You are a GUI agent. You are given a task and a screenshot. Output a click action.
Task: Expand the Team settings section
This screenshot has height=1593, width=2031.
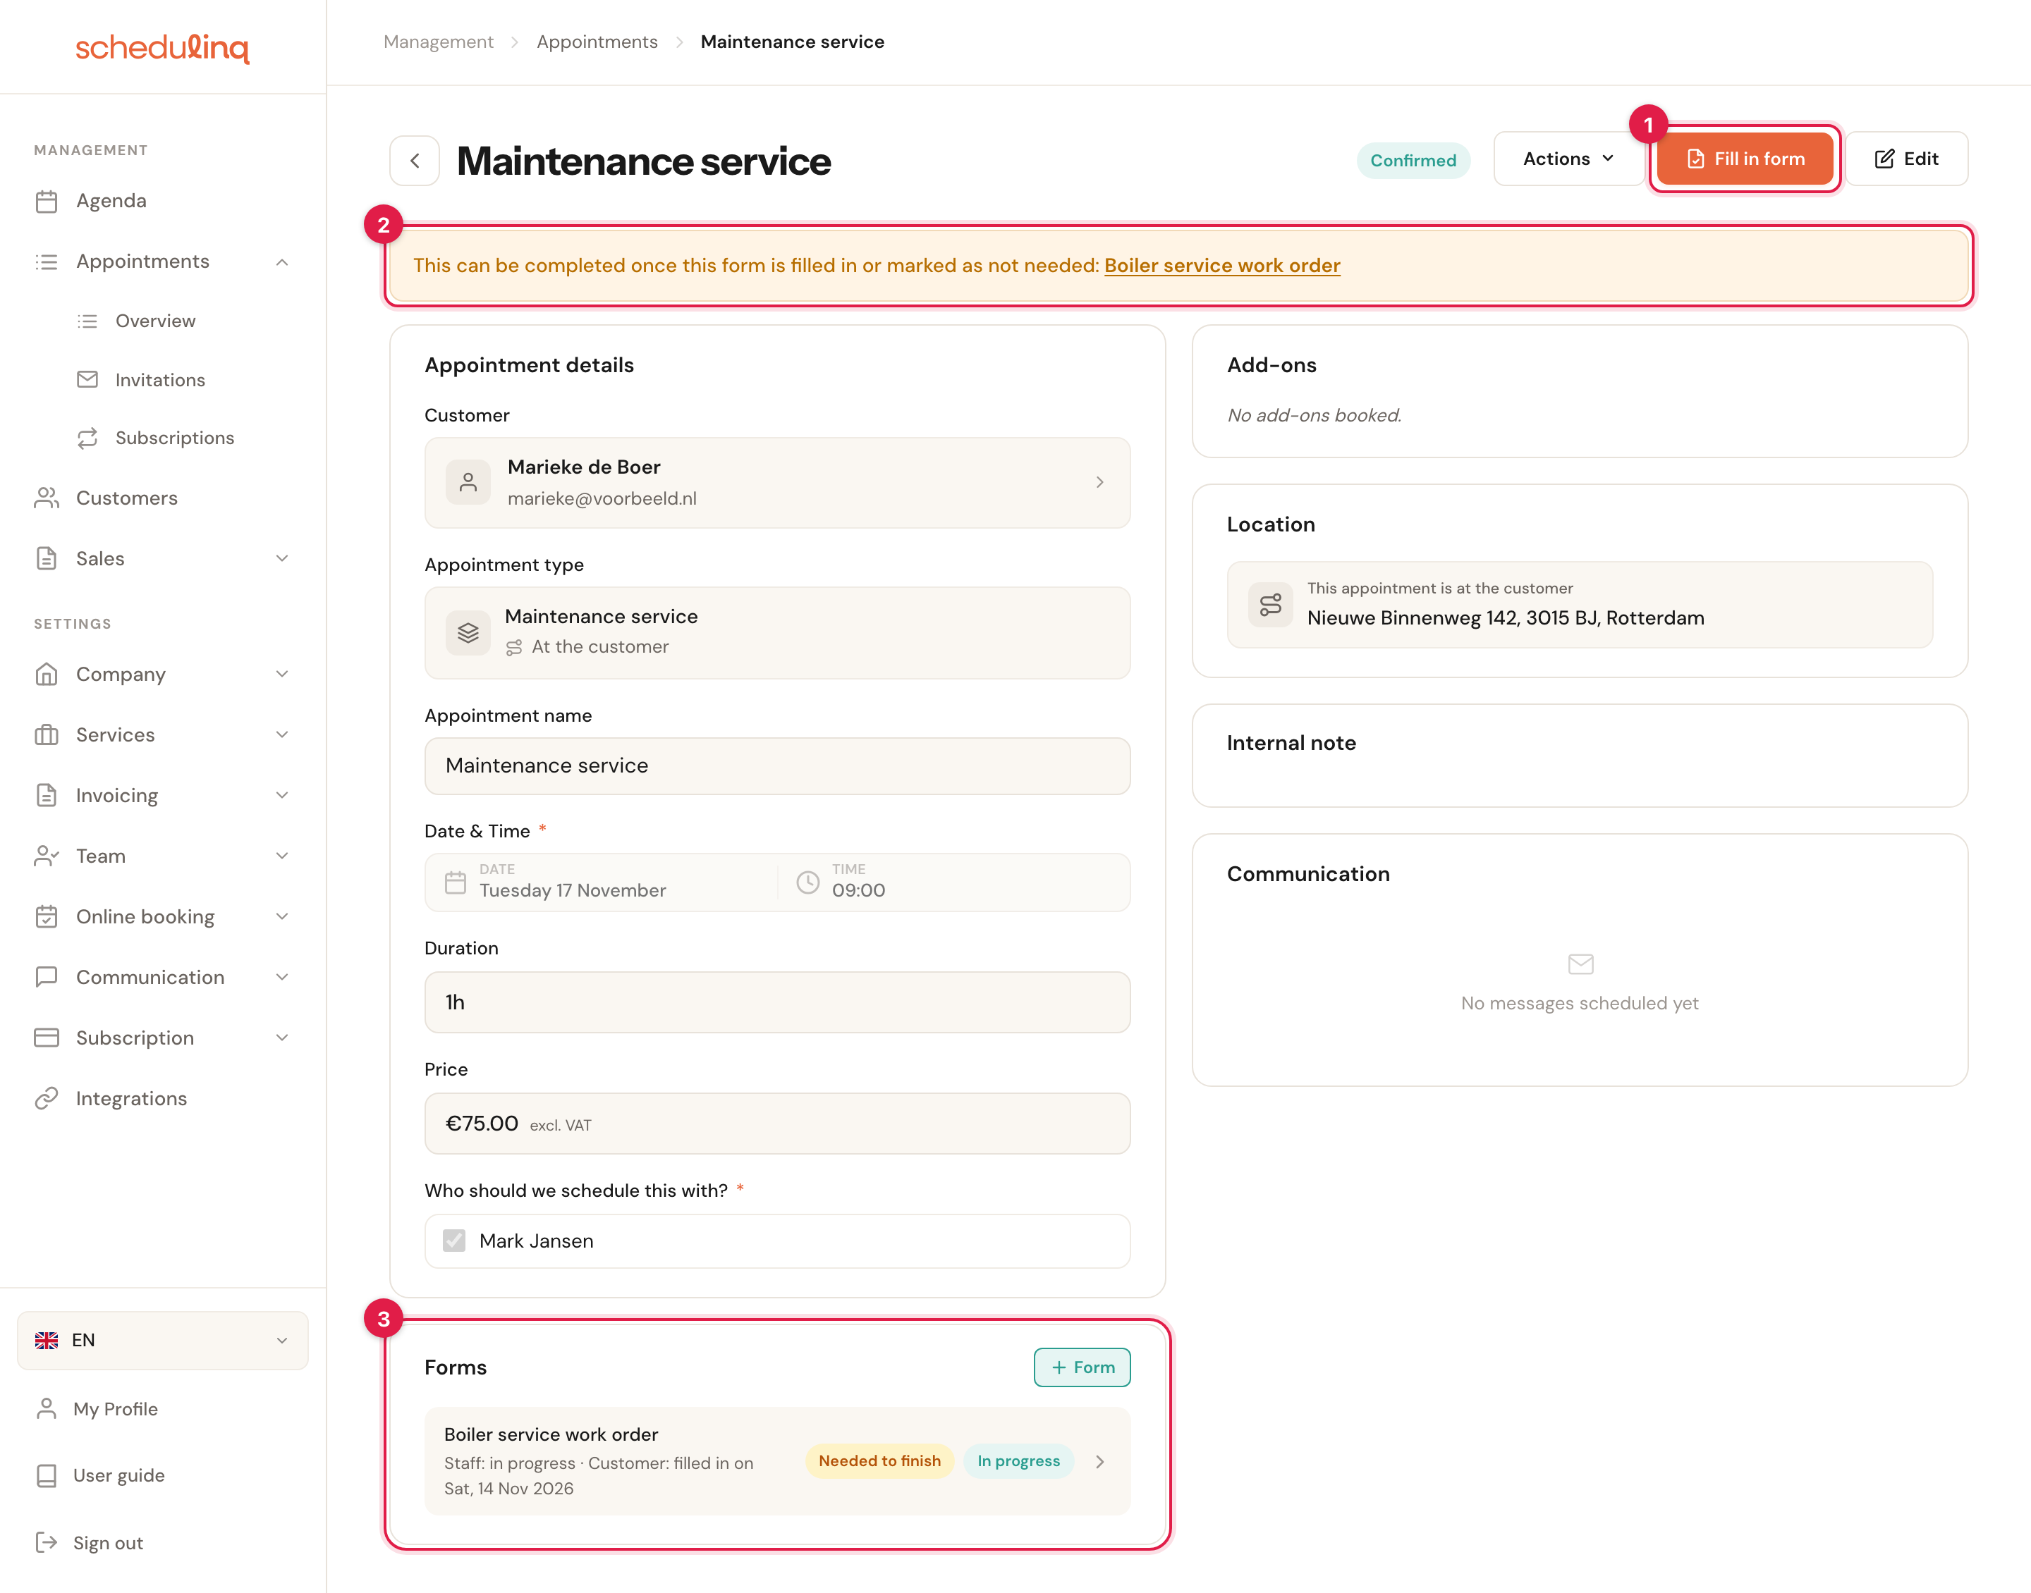(282, 856)
